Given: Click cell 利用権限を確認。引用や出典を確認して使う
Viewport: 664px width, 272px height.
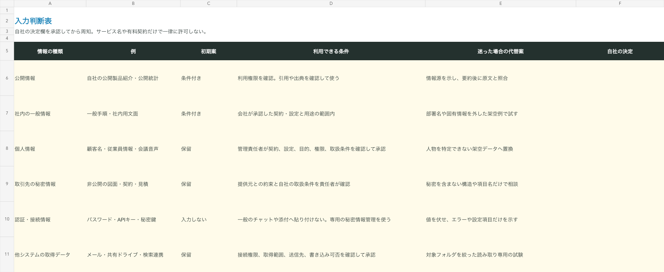Looking at the screenshot, I should [331, 78].
